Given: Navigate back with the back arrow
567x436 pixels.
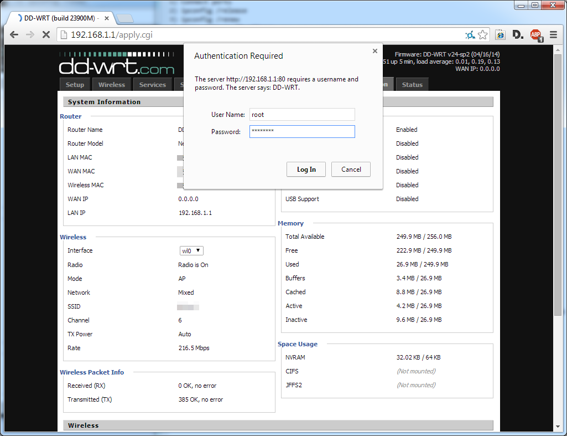Looking at the screenshot, I should pyautogui.click(x=14, y=34).
